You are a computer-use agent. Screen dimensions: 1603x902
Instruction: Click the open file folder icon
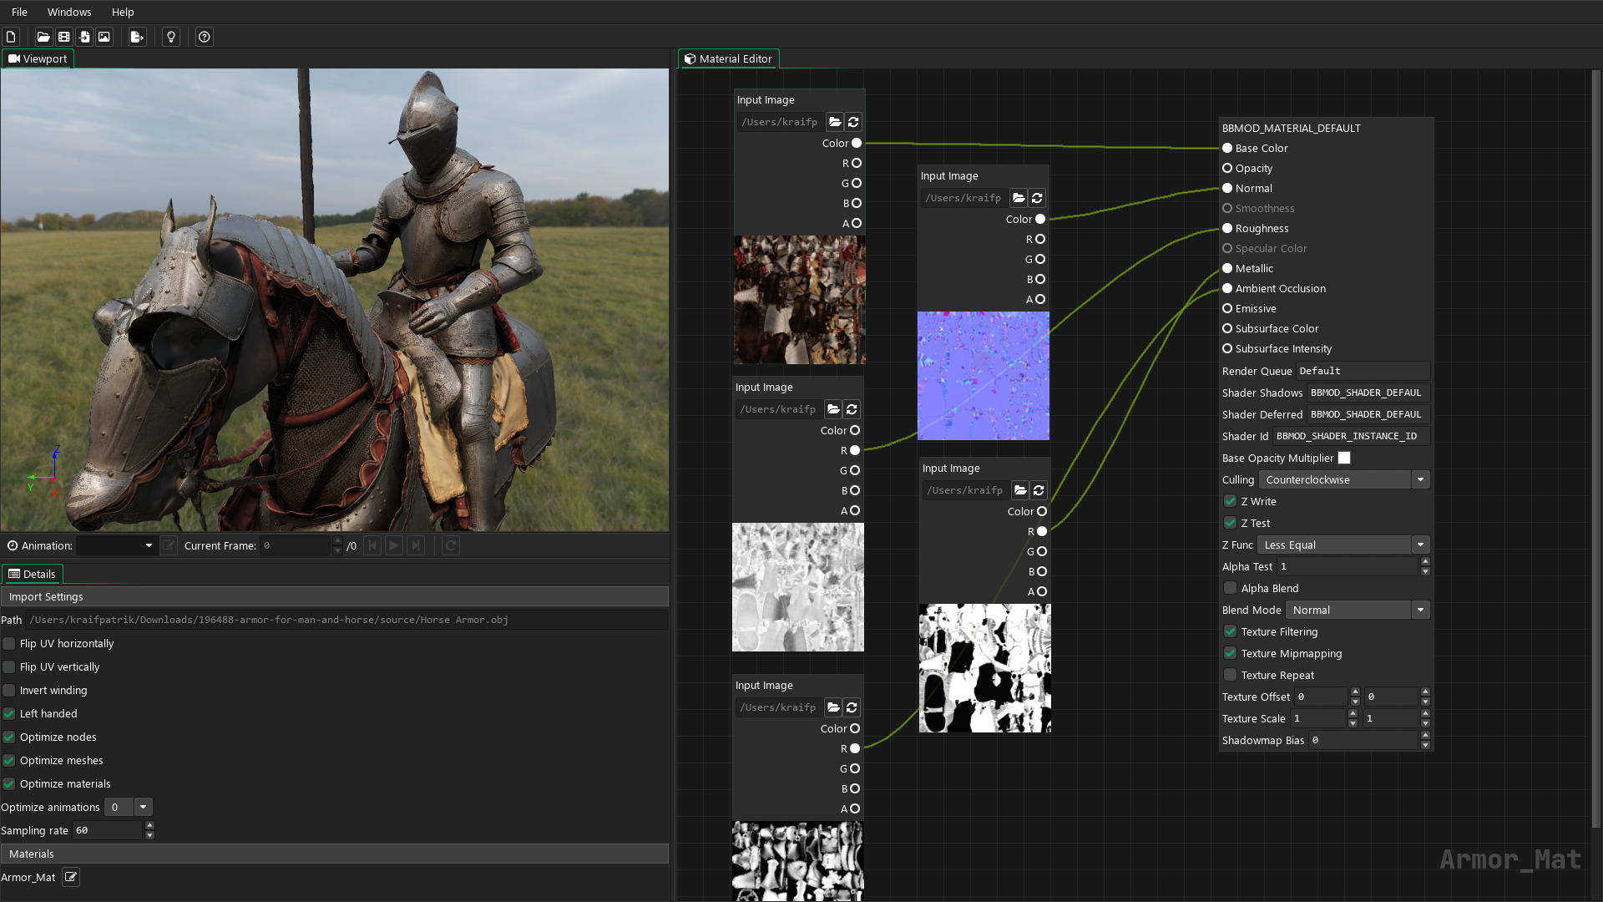click(x=43, y=37)
